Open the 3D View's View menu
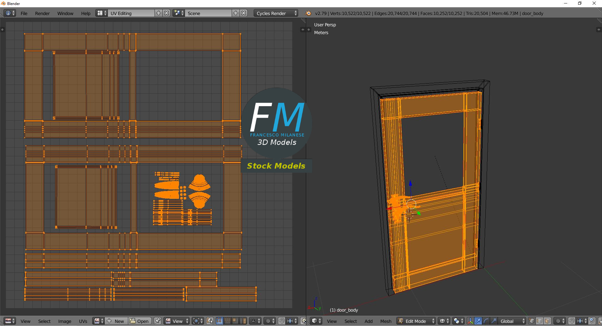 point(332,321)
